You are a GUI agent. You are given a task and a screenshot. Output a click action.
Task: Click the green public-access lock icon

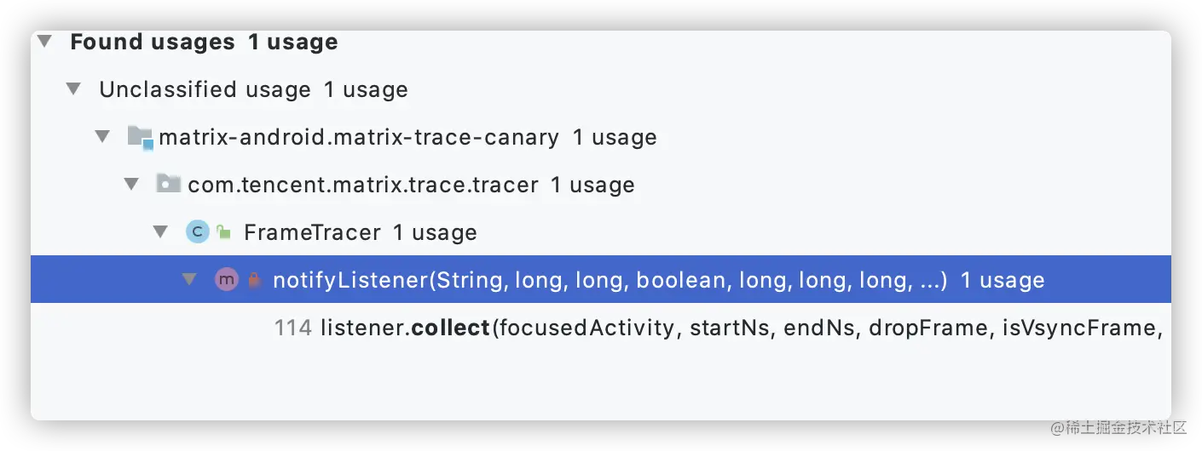coord(224,231)
